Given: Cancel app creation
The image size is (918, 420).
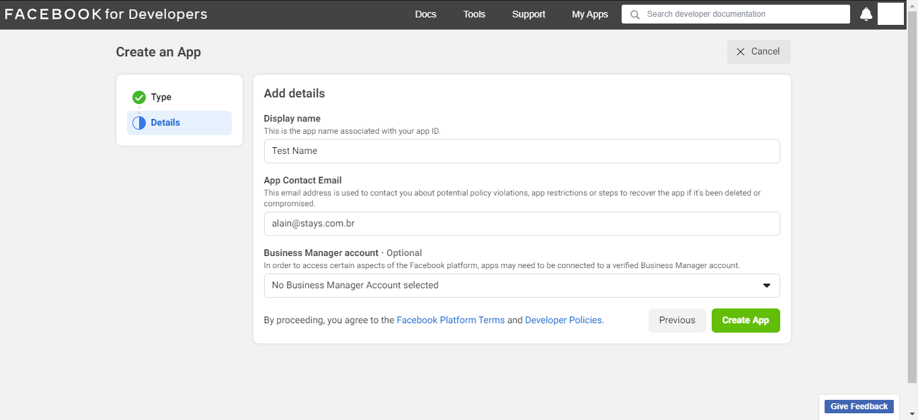Looking at the screenshot, I should tap(759, 52).
